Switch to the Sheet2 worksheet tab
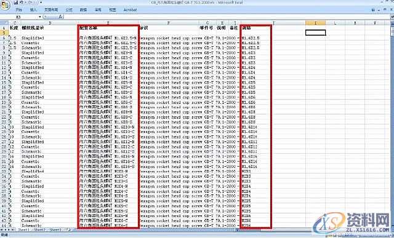Viewport: 394px width, 238px height. pyautogui.click(x=39, y=230)
